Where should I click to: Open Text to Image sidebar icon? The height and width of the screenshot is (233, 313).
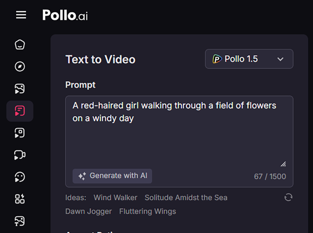point(20,221)
